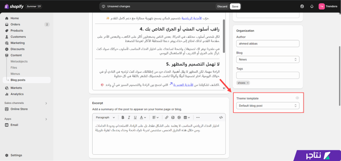Insert a video in Excerpt editor

tap(179, 117)
